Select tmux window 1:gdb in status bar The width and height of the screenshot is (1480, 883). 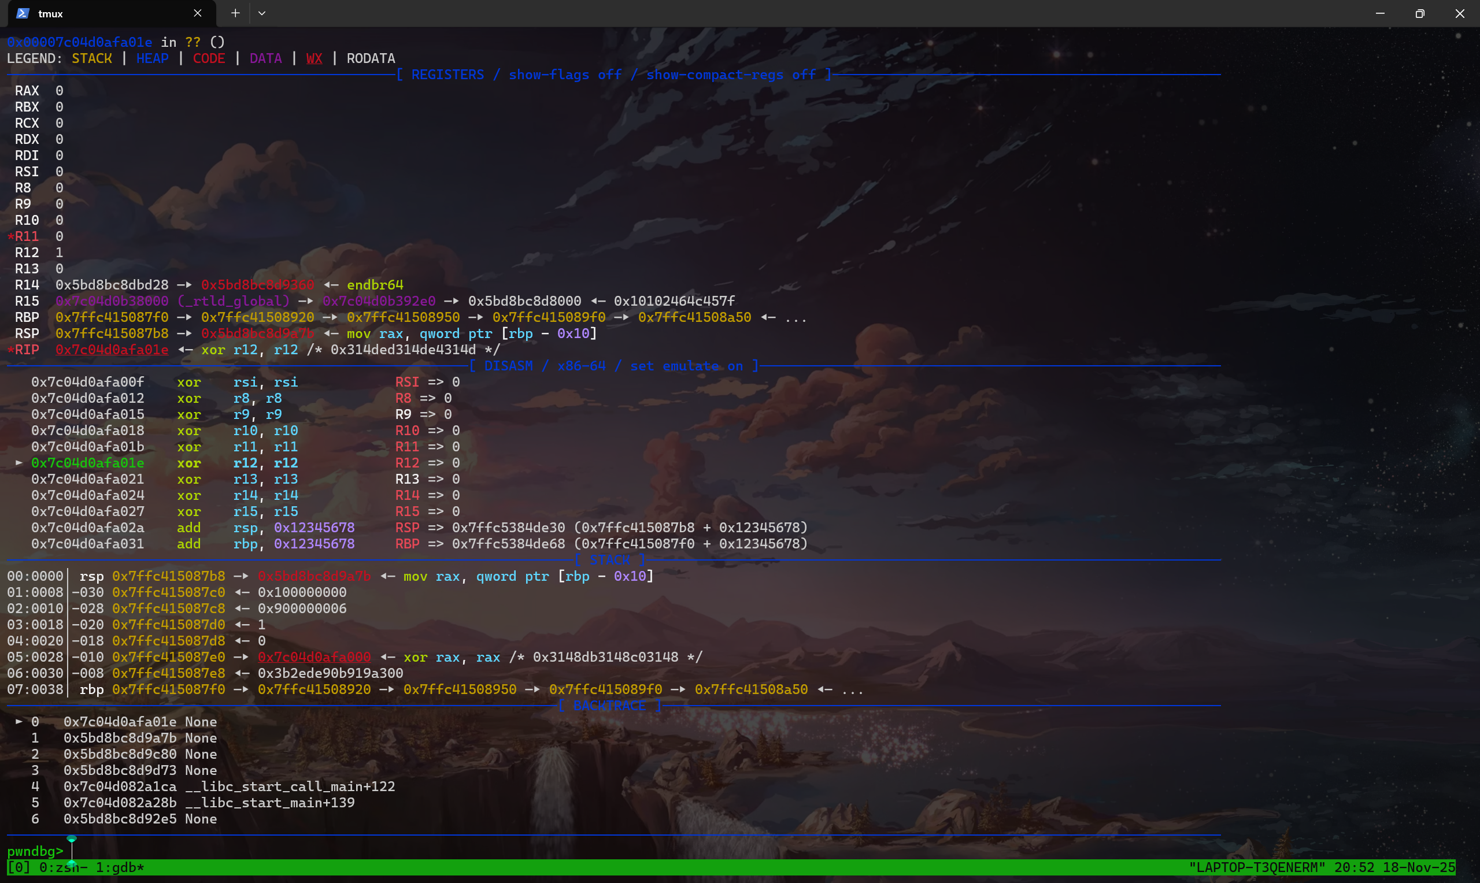point(120,867)
